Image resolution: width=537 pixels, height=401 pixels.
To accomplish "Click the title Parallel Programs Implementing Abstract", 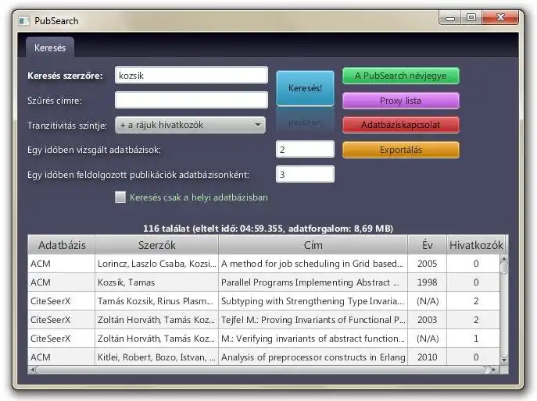I will [310, 282].
